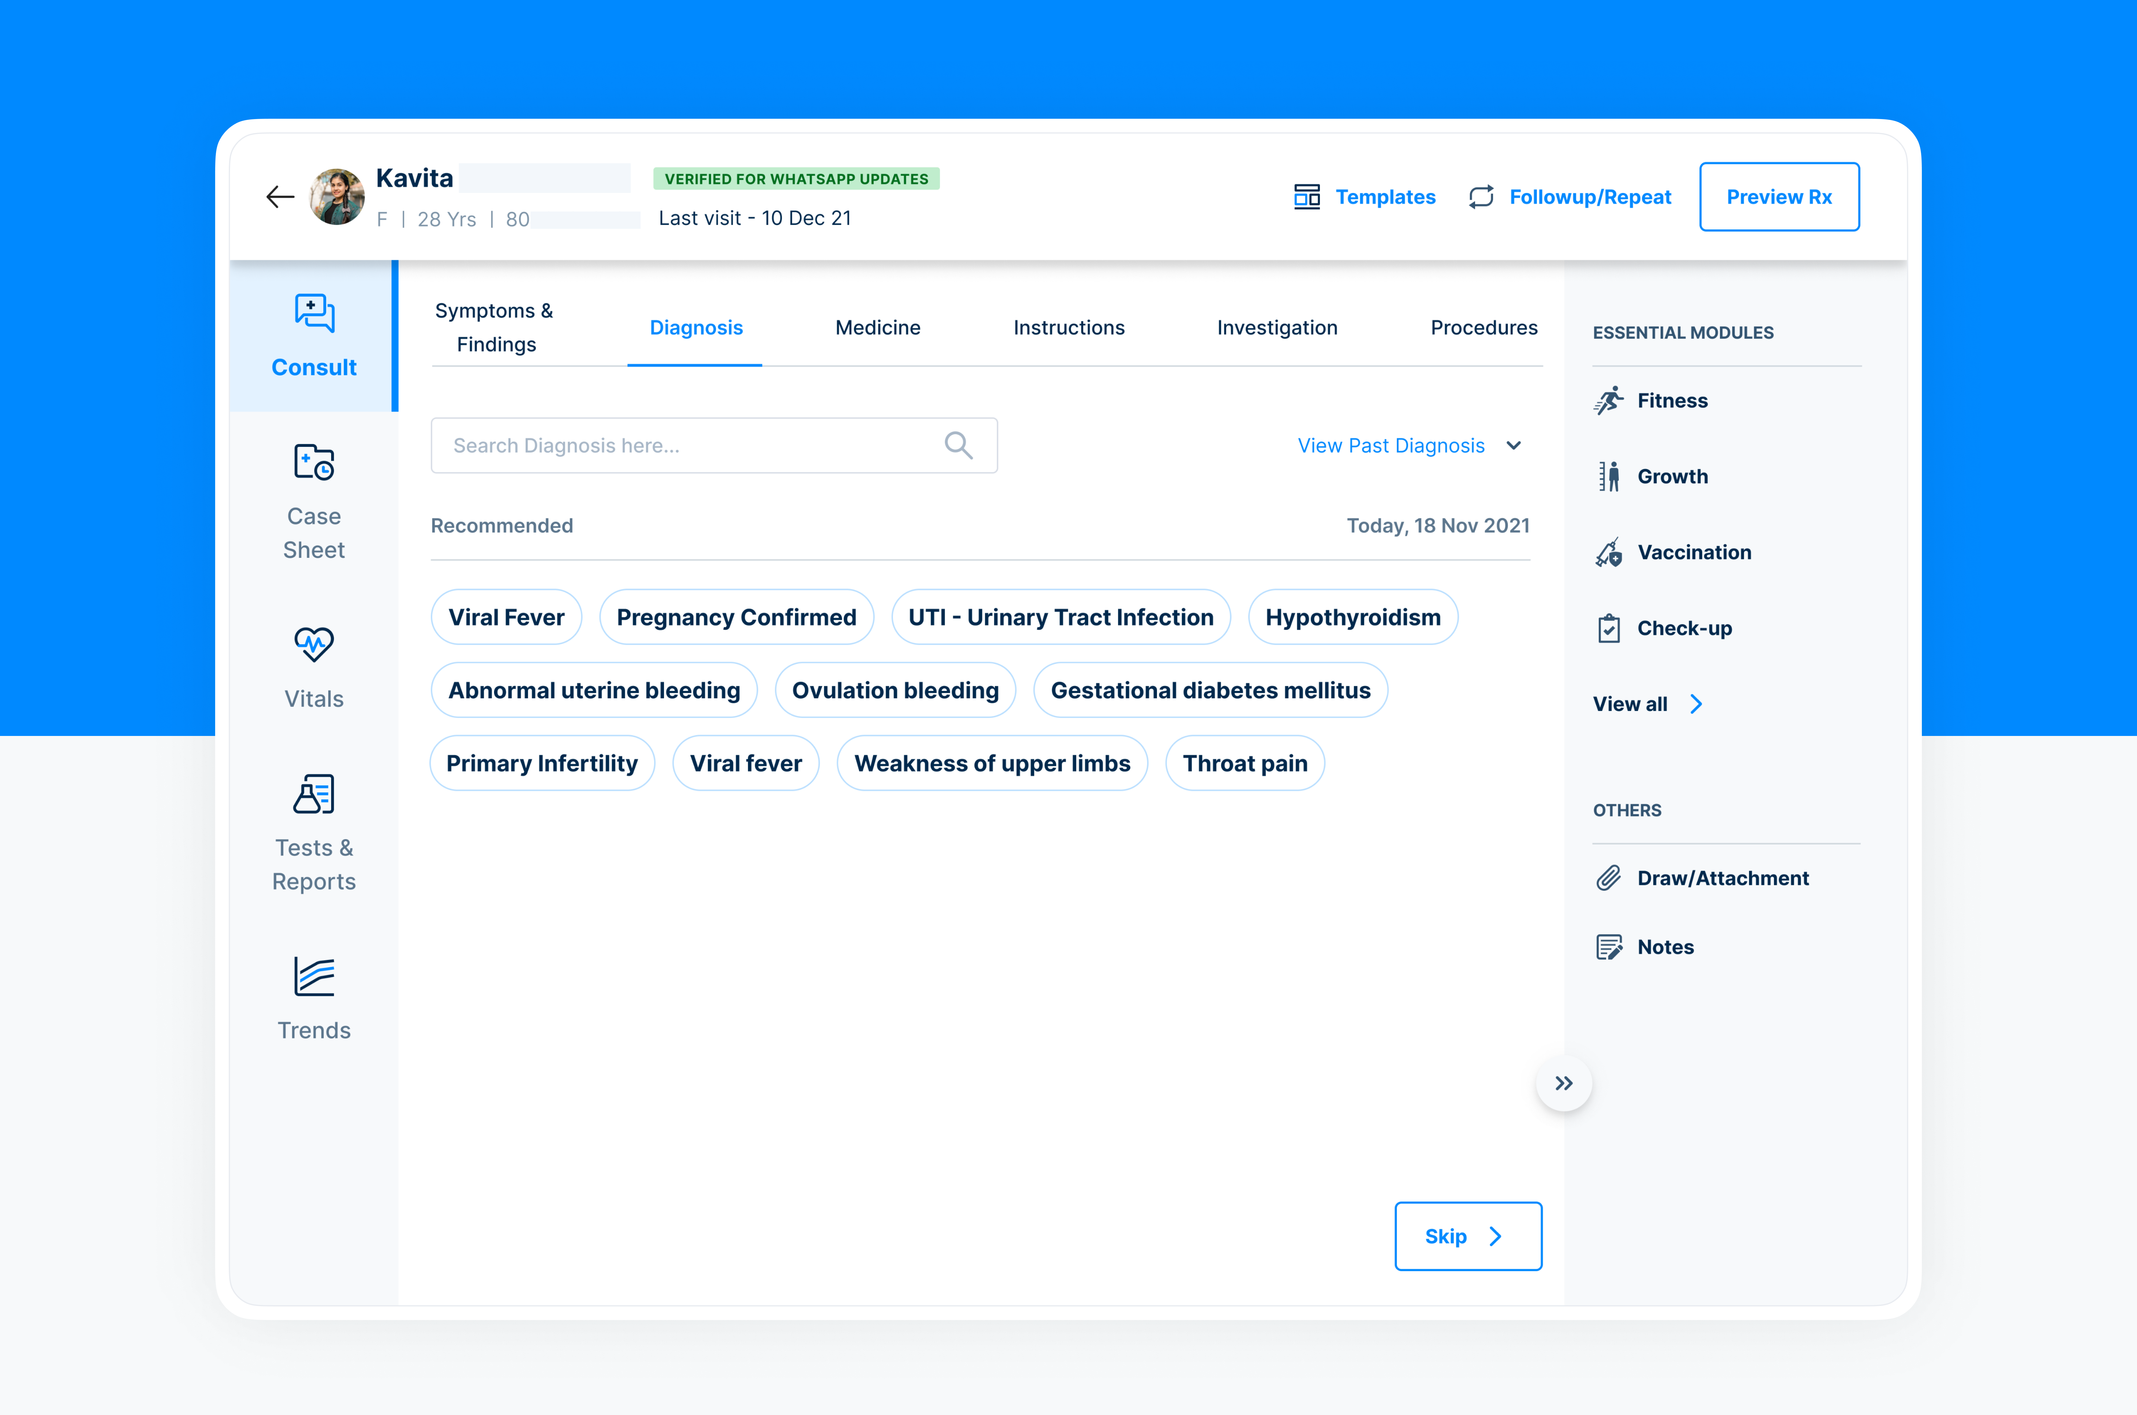
Task: Click the Case Sheet label
Action: tap(314, 533)
